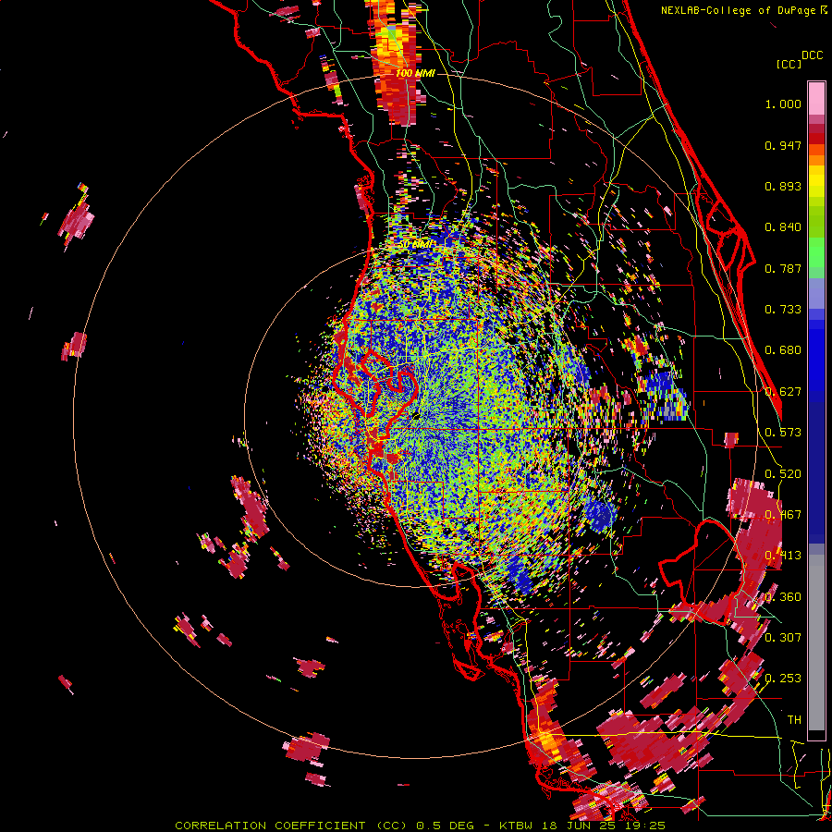Select the 0.787 color scale label
Viewport: 832px width, 832px height.
pyautogui.click(x=783, y=268)
